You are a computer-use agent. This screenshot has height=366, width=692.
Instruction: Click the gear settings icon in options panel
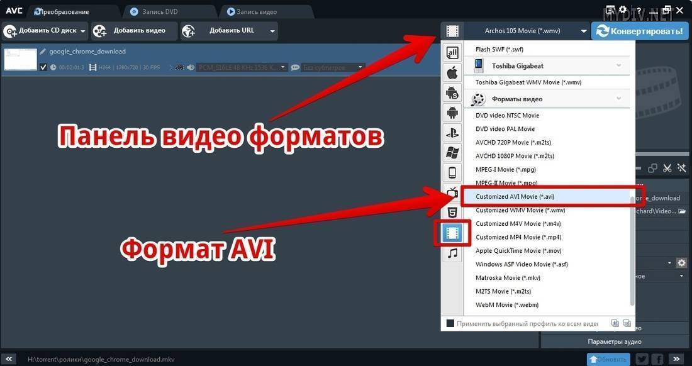click(682, 263)
